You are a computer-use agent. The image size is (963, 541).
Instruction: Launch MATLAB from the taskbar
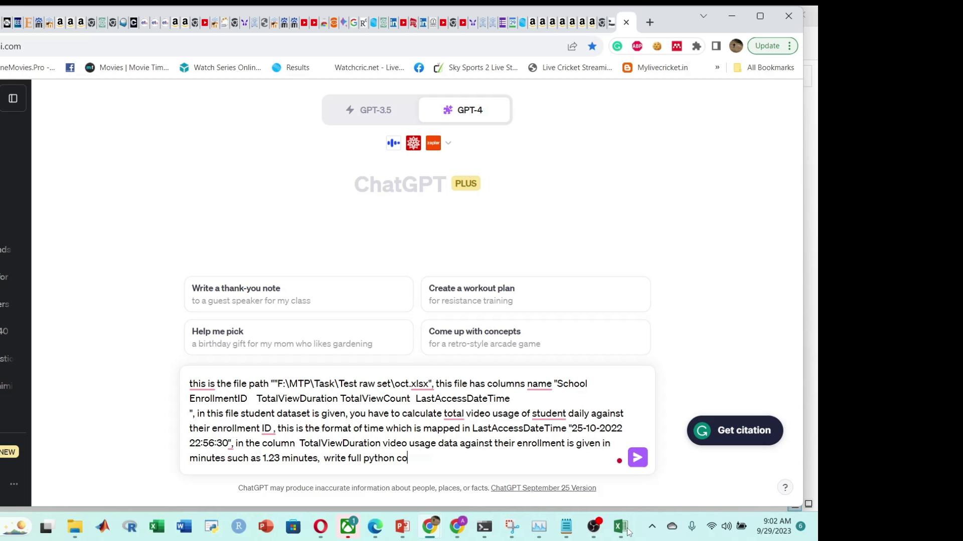[x=103, y=526]
